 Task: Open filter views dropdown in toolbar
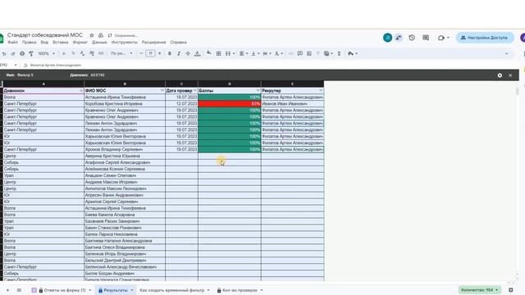(328, 53)
